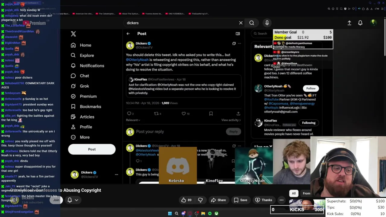Expand View activity on the tweet

pos(231,120)
